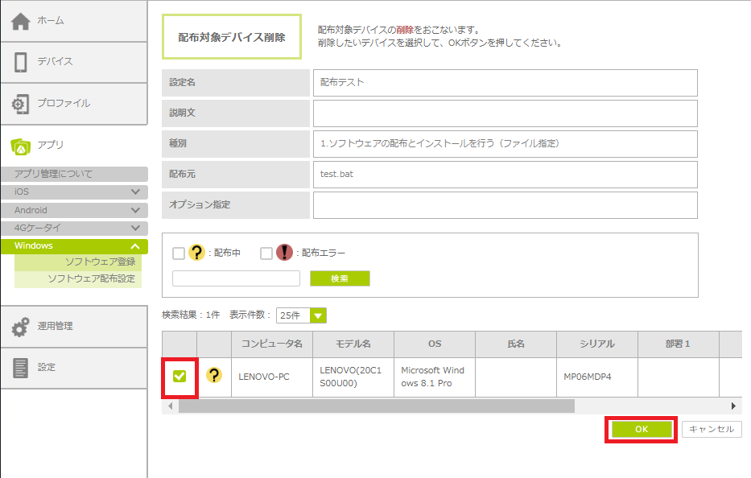The image size is (751, 478).
Task: Open the 表示件数 25件 dropdown
Action: (301, 315)
